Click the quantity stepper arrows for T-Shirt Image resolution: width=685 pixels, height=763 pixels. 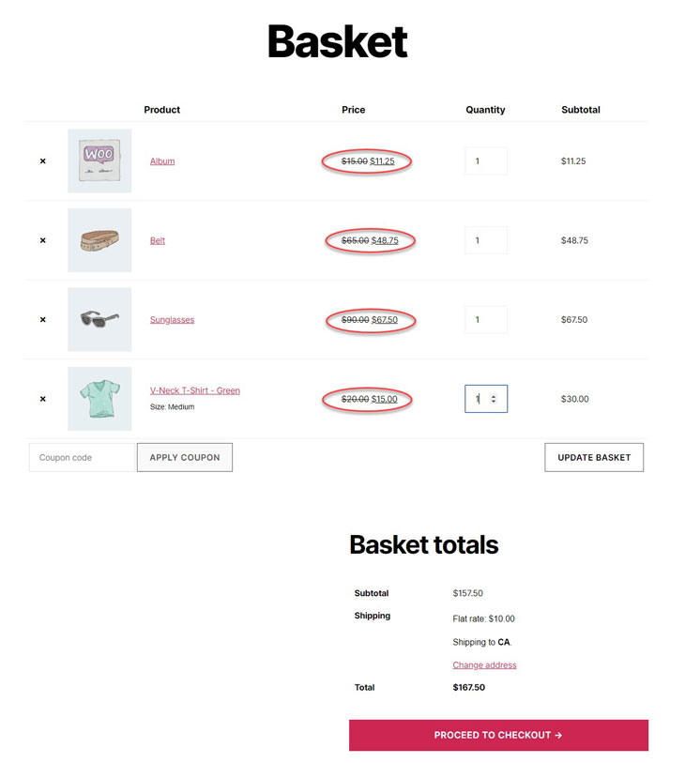[494, 399]
